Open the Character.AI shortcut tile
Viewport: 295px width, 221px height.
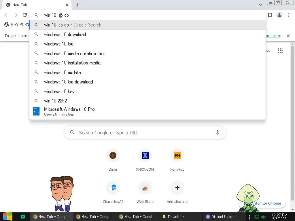(113, 192)
